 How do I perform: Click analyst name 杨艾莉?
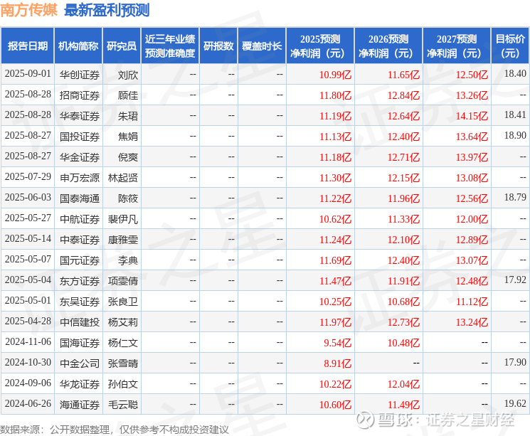point(122,322)
